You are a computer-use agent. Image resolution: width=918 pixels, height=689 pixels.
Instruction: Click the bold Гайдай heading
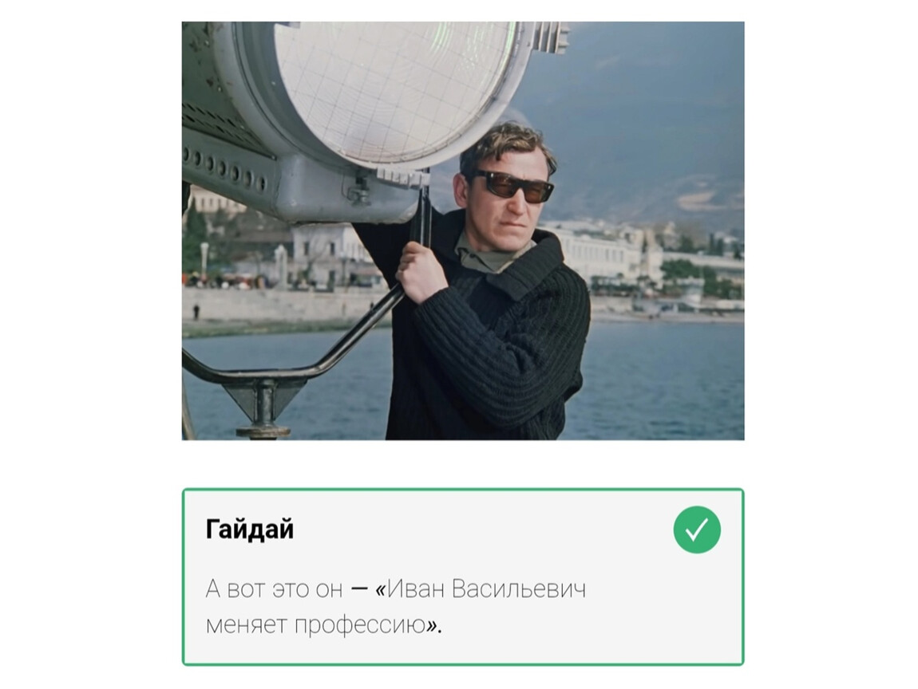250,530
